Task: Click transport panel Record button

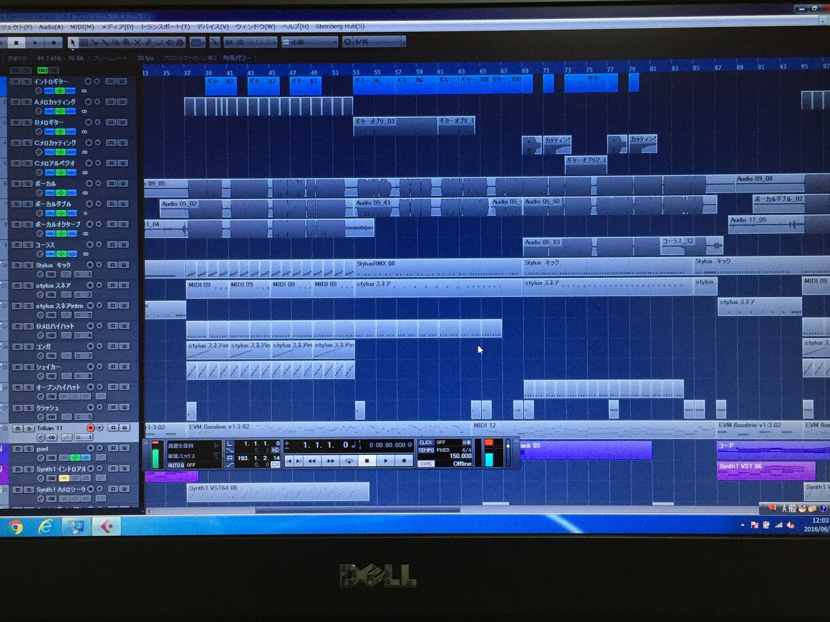Action: (x=404, y=461)
